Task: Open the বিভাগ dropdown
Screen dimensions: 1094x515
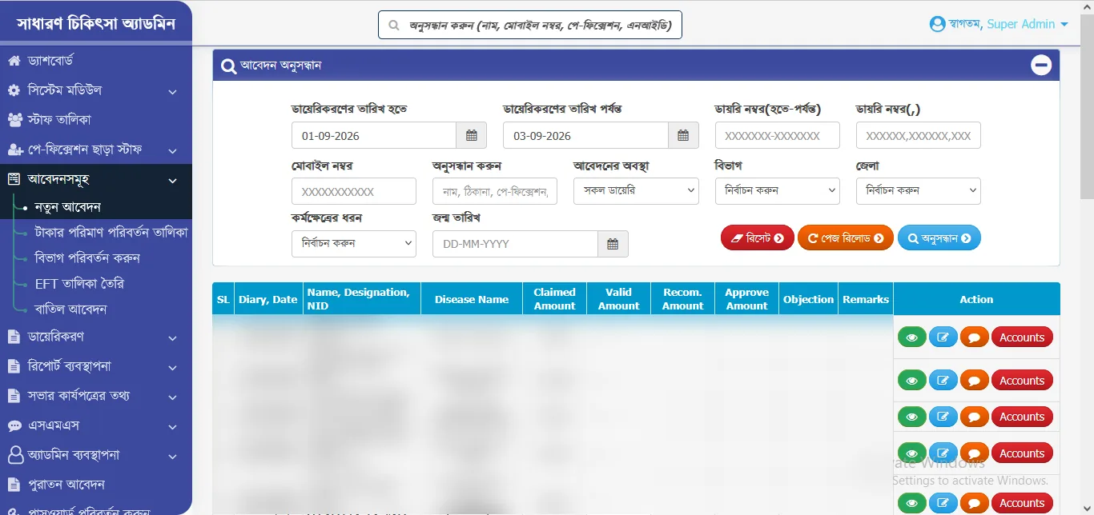Action: tap(777, 190)
